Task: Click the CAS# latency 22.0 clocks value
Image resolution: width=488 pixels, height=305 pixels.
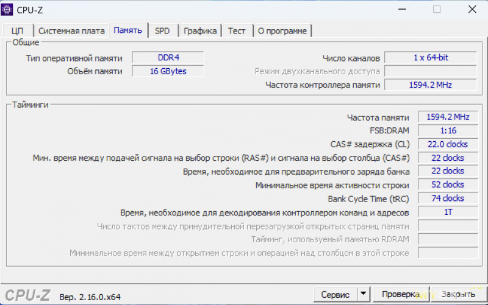Action: 448,144
